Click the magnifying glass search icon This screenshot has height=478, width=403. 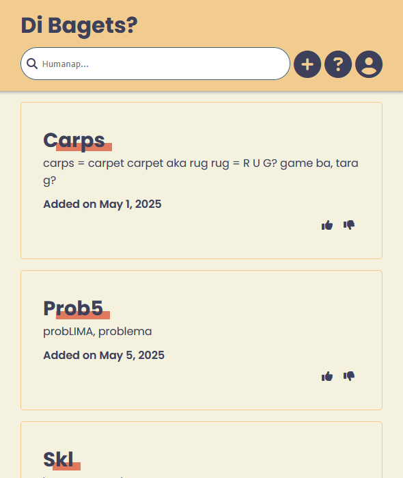point(32,64)
